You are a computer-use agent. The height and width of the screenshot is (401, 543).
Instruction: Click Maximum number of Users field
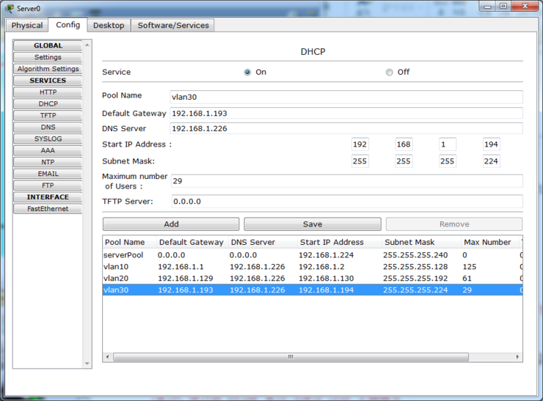[347, 181]
